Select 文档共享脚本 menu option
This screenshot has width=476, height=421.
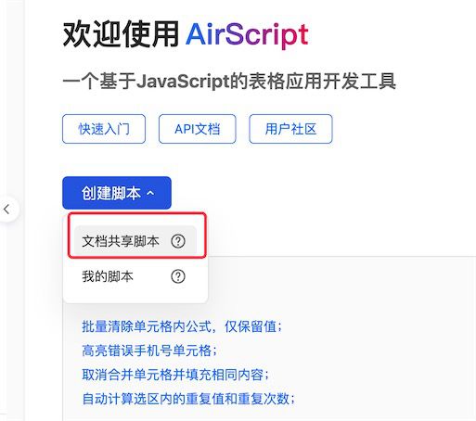[x=135, y=241]
